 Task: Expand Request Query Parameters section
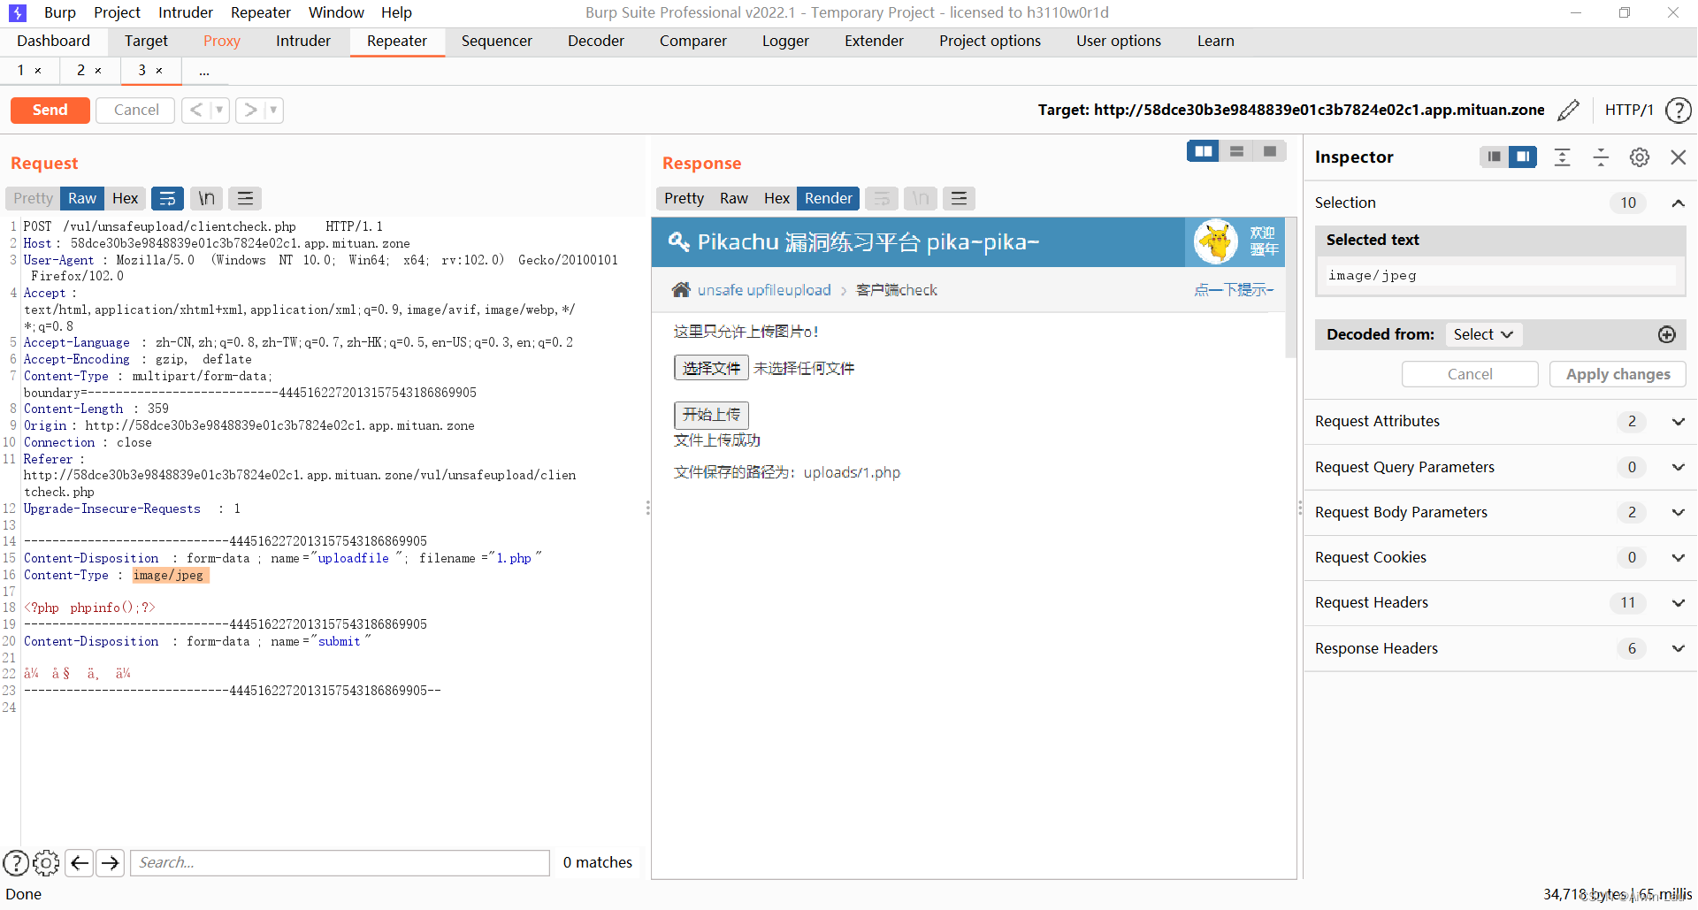pos(1678,467)
